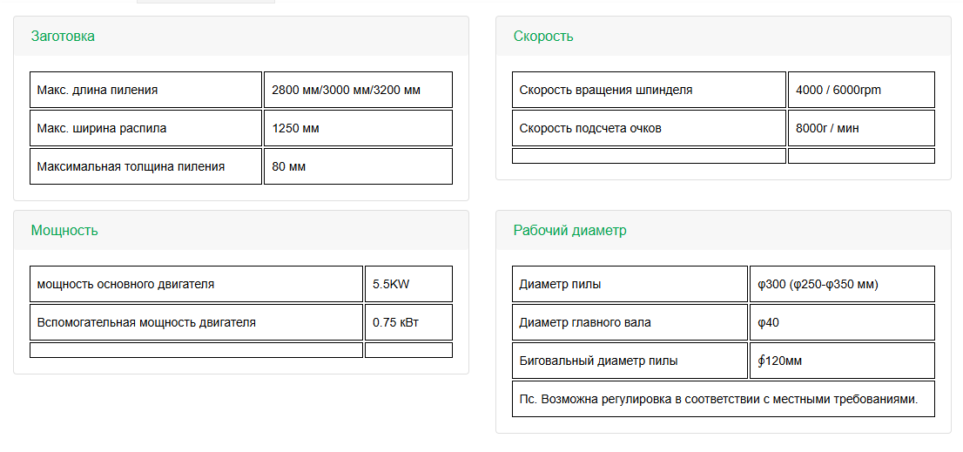The image size is (963, 452).
Task: Click the Мощность section heading
Action: (64, 230)
